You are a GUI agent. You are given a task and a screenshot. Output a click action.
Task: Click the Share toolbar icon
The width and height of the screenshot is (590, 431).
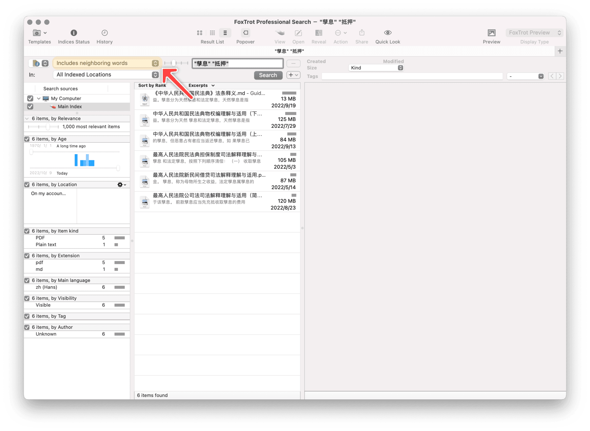click(x=362, y=33)
